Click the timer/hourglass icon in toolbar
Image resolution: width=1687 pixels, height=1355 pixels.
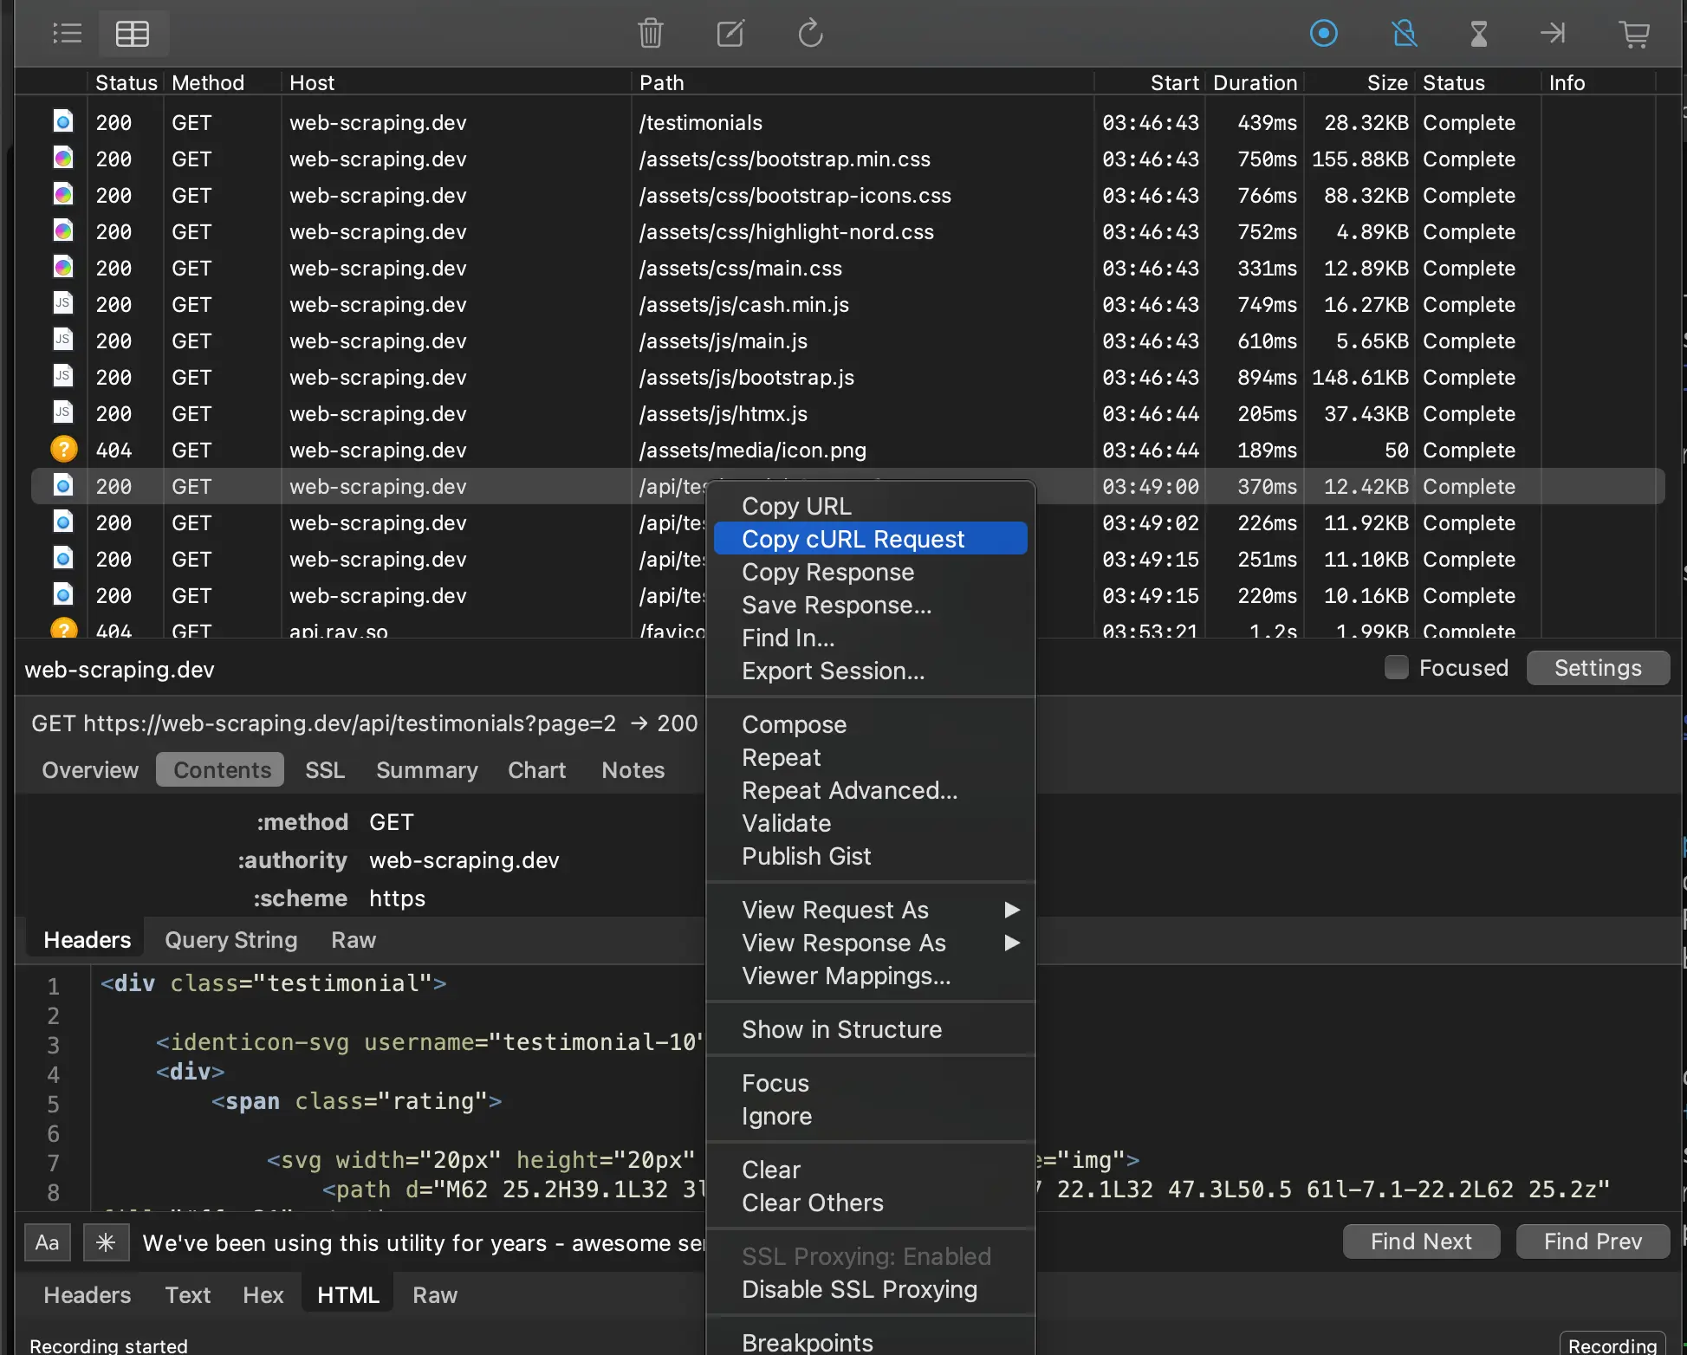(x=1480, y=33)
